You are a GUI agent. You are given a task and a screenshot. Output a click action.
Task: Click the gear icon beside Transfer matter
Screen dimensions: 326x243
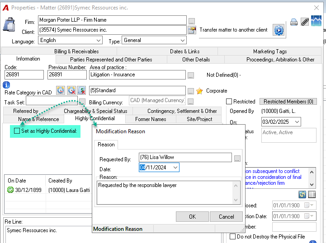pyautogui.click(x=279, y=30)
